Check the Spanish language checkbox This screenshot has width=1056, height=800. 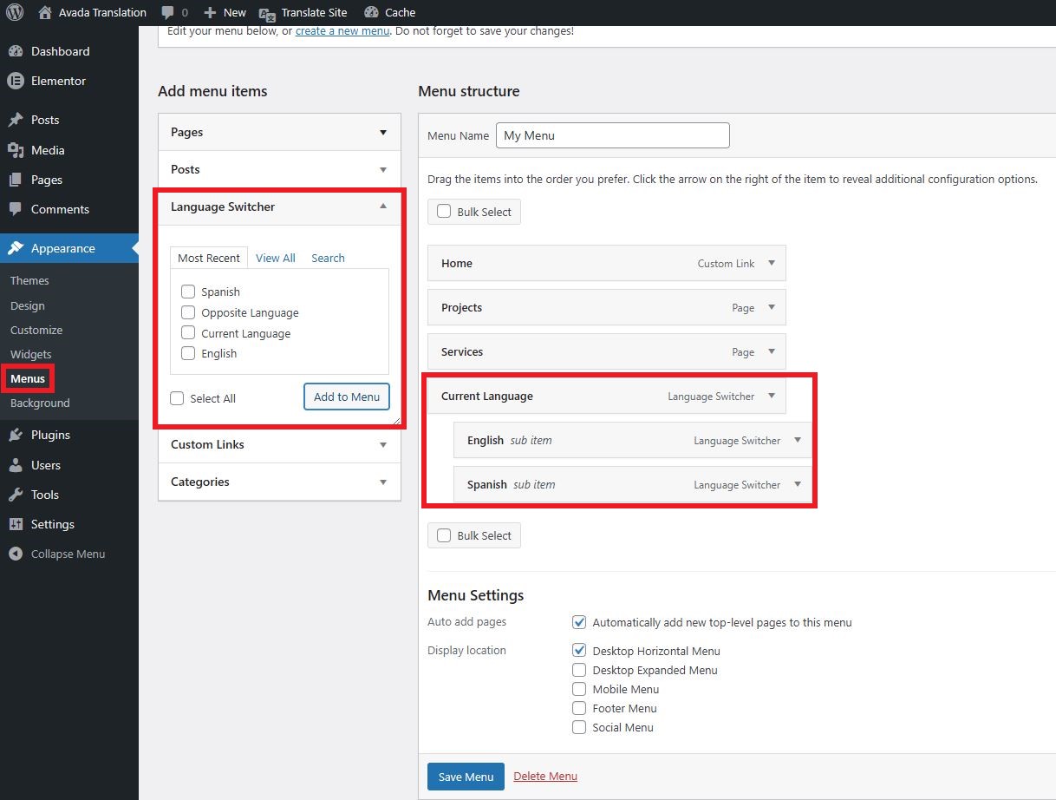click(187, 292)
